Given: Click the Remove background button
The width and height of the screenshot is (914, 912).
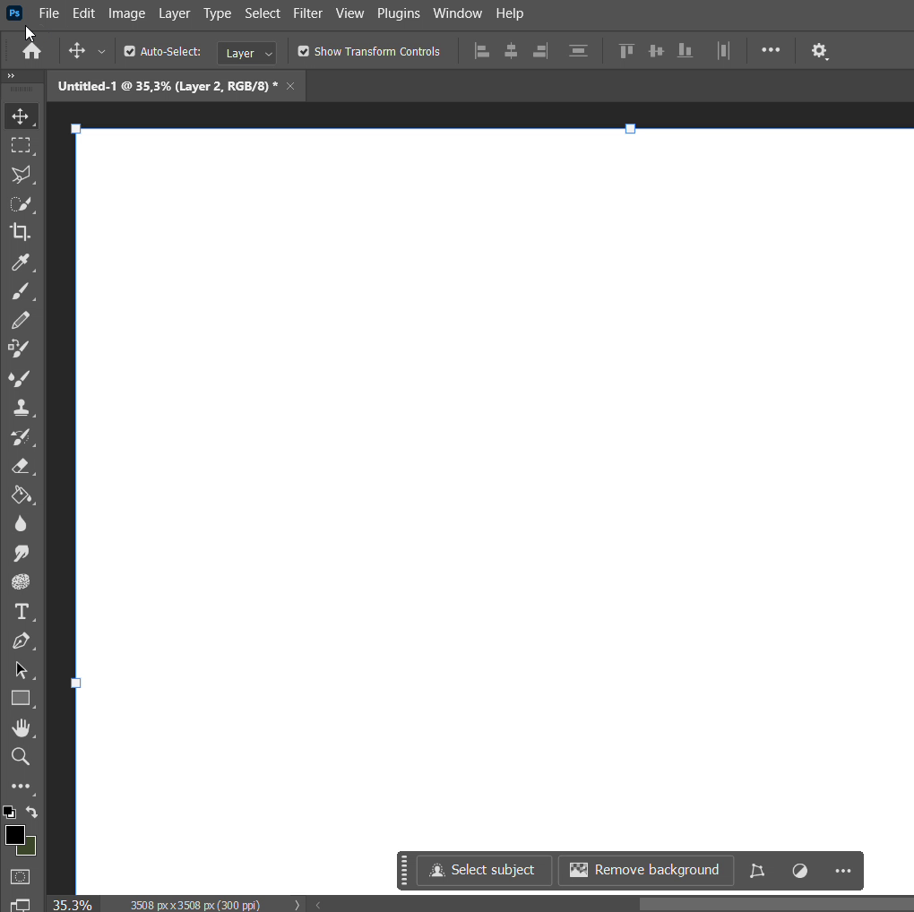Looking at the screenshot, I should [645, 870].
